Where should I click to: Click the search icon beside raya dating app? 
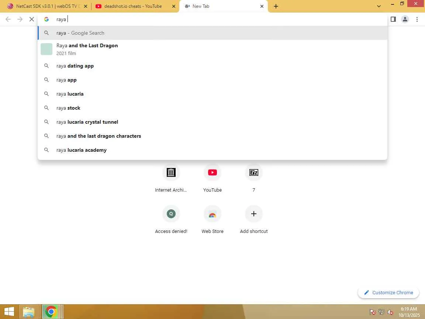click(46, 66)
